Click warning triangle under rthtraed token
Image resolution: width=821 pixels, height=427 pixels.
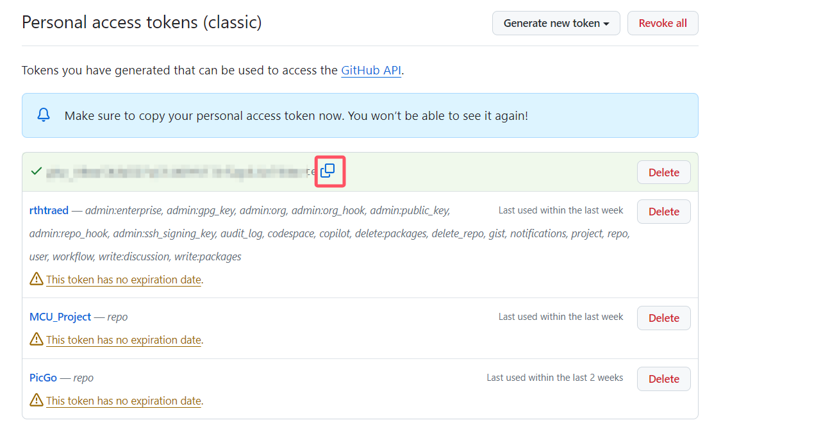(x=37, y=279)
